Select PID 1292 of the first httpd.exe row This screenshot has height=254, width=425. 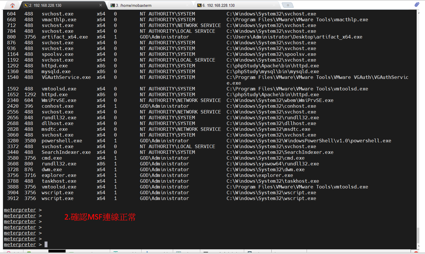click(13, 66)
